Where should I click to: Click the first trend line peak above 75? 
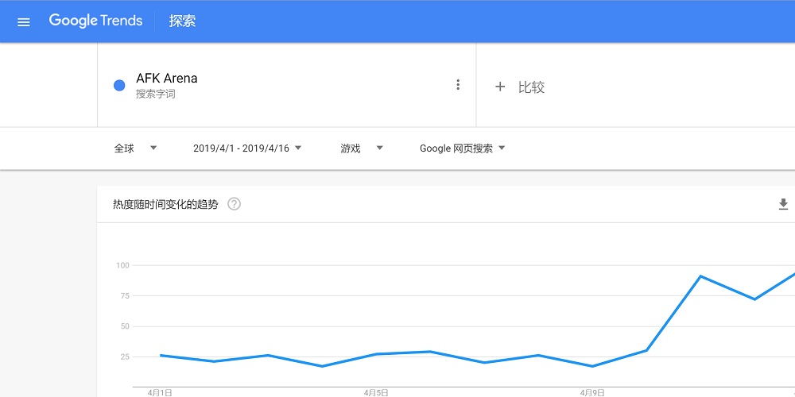700,276
